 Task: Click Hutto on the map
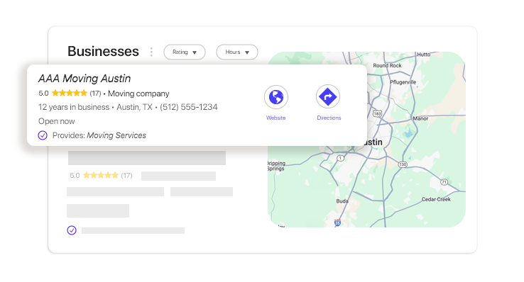(x=423, y=55)
